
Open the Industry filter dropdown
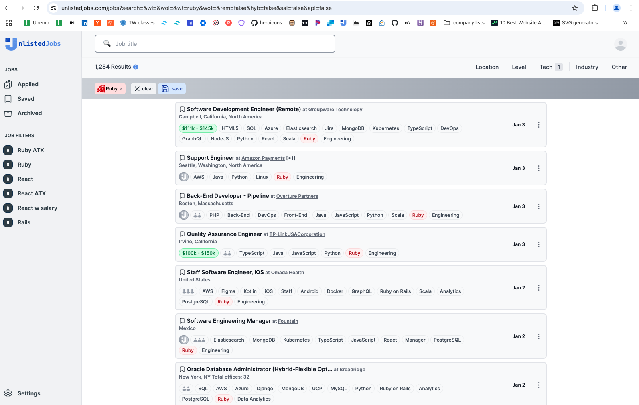point(587,67)
